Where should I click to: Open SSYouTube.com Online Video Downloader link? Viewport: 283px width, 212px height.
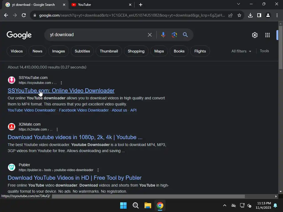click(61, 91)
